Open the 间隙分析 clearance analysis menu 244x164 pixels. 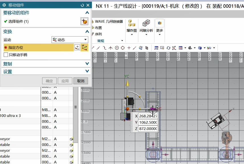[x=146, y=27]
